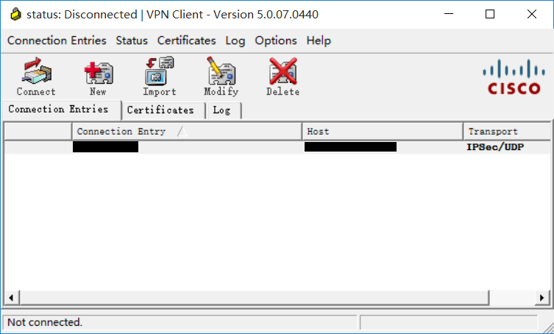Click the Cisco logo
554x334 pixels.
pyautogui.click(x=514, y=77)
